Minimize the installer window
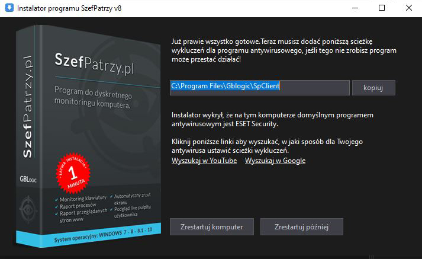 tap(355, 8)
